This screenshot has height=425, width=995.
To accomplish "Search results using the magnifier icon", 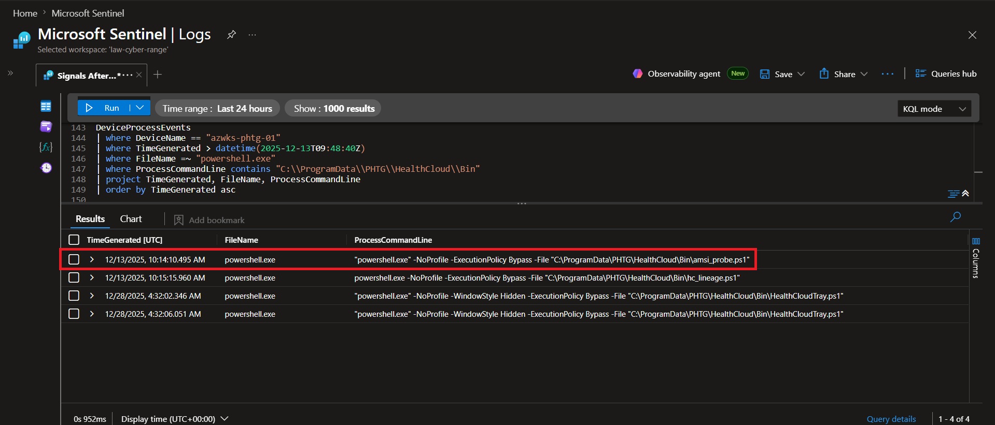I will point(955,217).
